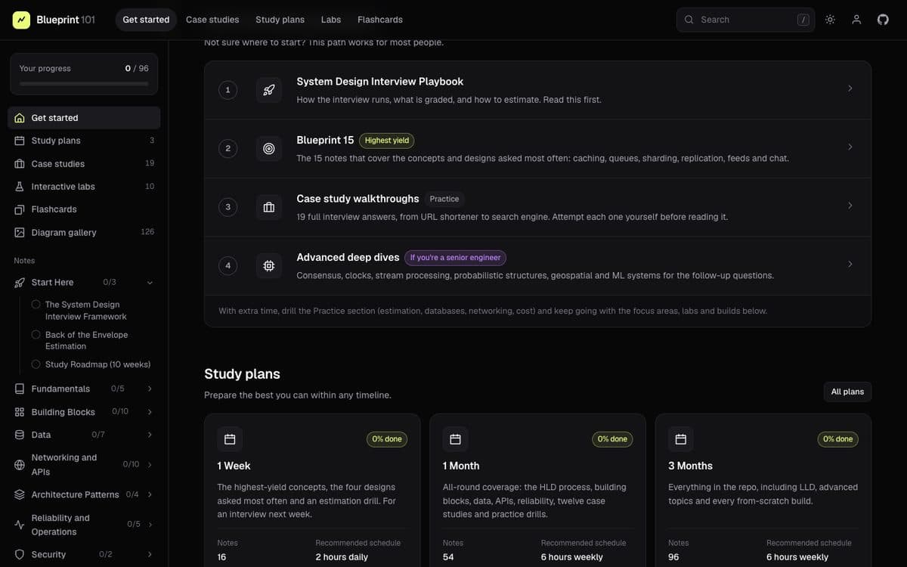Expand the Architecture Patterns section chevron
Image resolution: width=907 pixels, height=567 pixels.
point(150,494)
